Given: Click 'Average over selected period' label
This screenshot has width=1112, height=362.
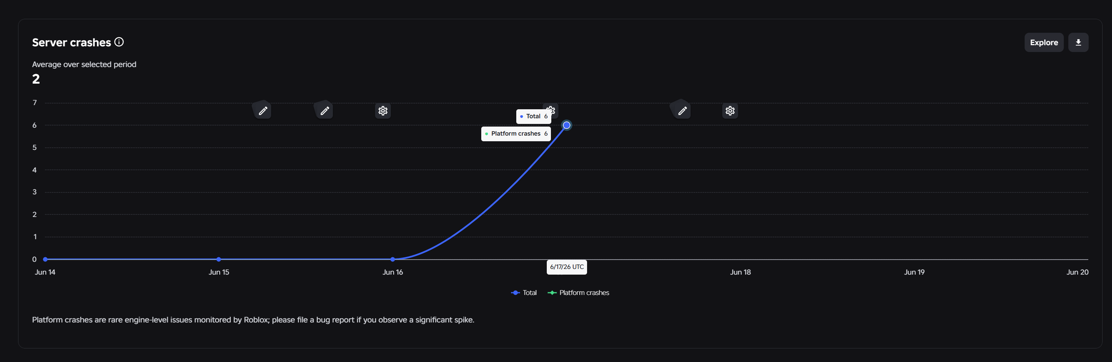Looking at the screenshot, I should click(84, 64).
